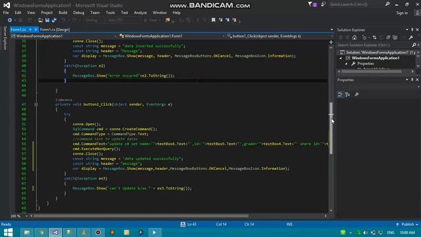Open the Tools menu
This screenshot has height=237, width=421.
coord(110,13)
